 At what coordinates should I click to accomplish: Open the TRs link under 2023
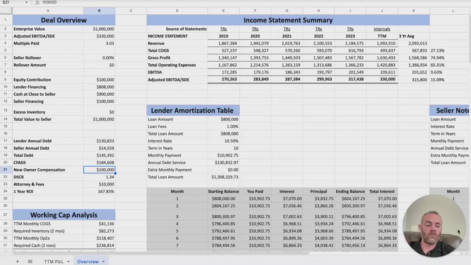pos(350,29)
